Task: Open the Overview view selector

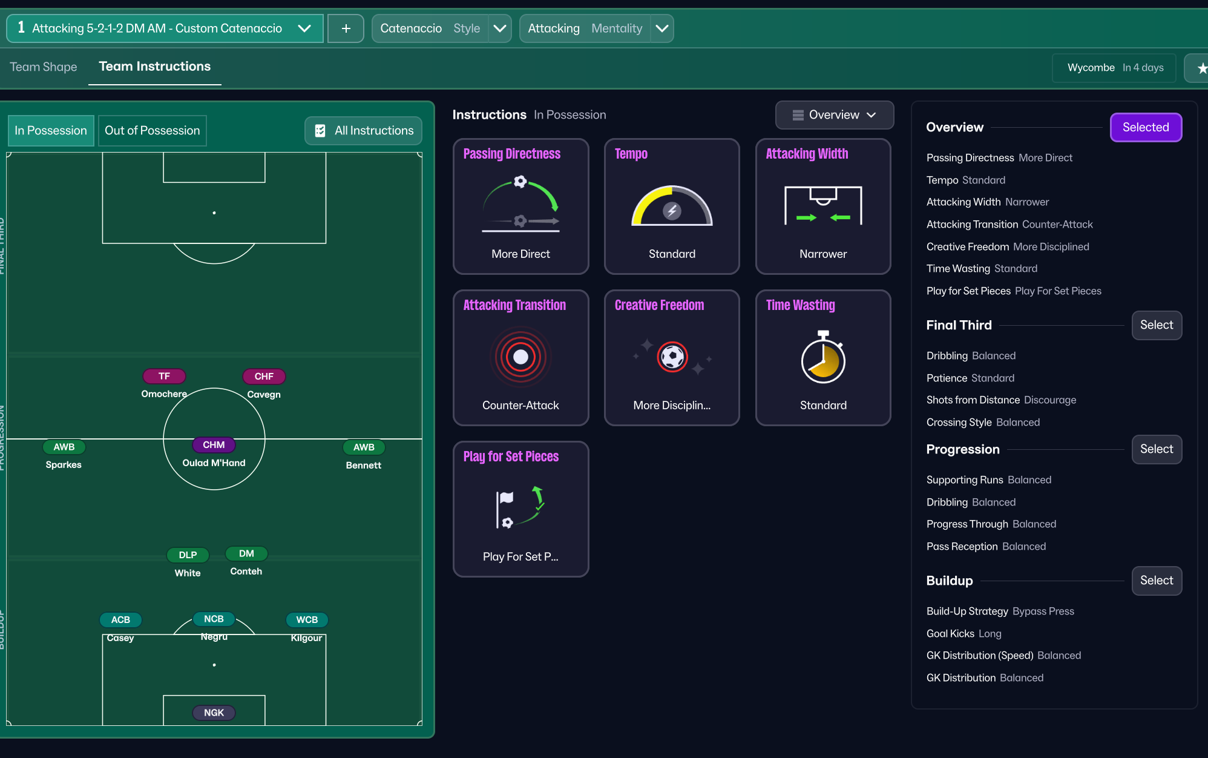Action: pos(834,114)
